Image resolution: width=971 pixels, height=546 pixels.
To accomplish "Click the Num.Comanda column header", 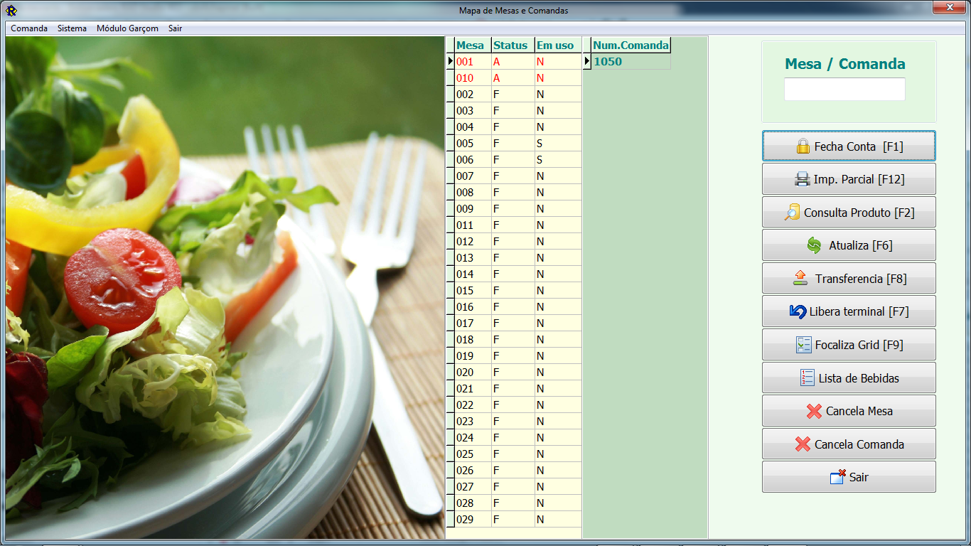I will 631,45.
